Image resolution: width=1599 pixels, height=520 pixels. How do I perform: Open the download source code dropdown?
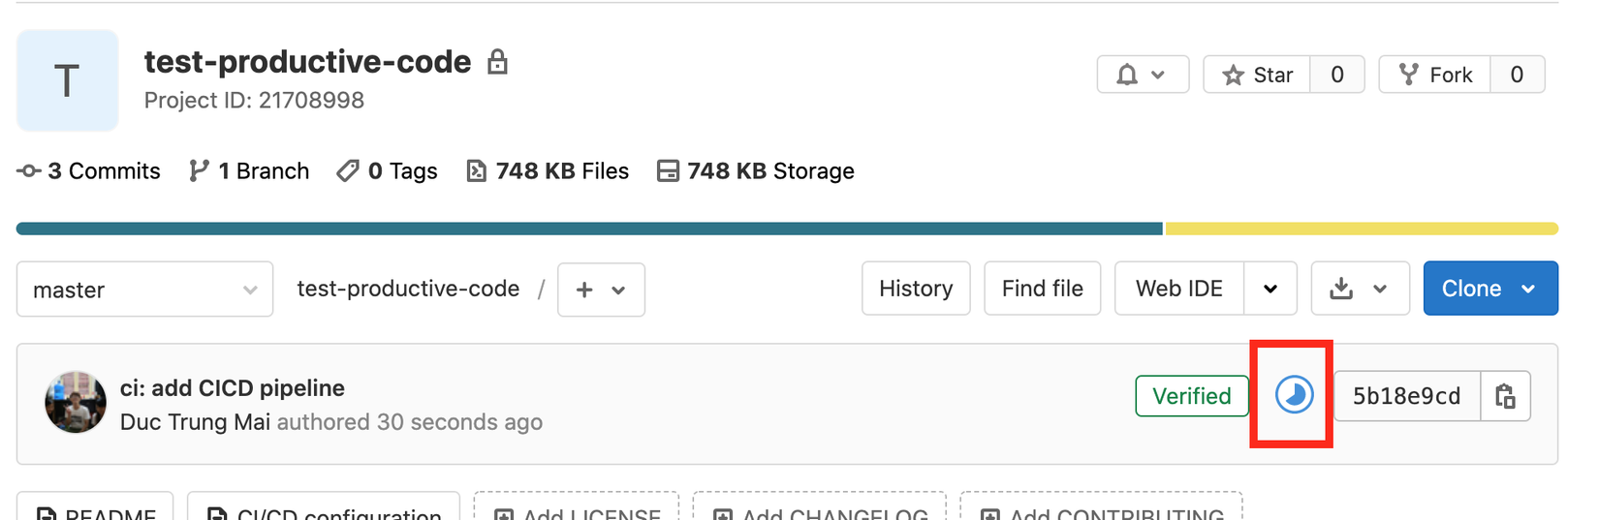click(1359, 289)
